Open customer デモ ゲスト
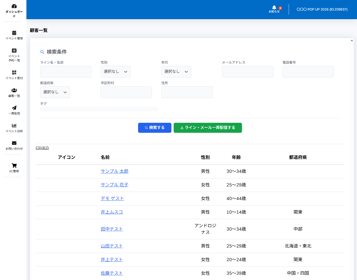Screen dimensions: 357x280 pos(112,198)
